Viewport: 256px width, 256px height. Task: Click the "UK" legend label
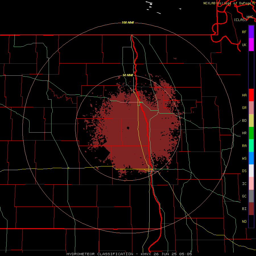[244, 45]
